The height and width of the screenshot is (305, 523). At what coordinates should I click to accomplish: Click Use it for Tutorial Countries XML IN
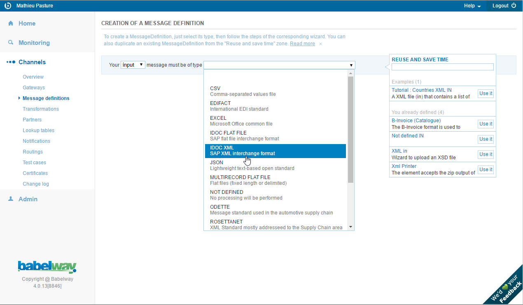click(486, 93)
